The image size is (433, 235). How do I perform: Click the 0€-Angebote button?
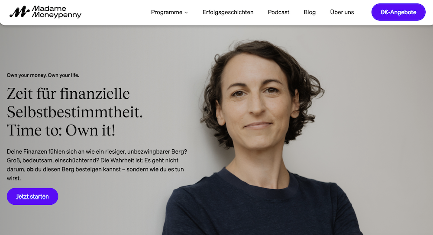coord(398,12)
